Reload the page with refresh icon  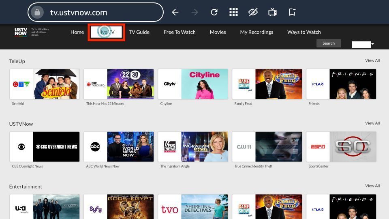(214, 12)
